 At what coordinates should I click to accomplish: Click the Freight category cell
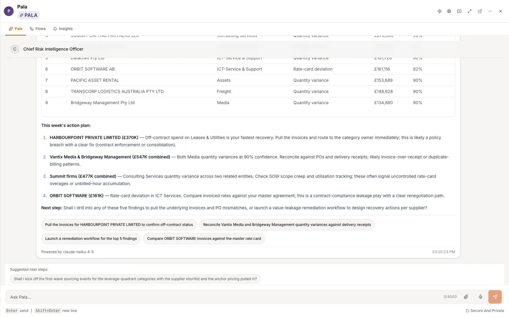point(224,91)
